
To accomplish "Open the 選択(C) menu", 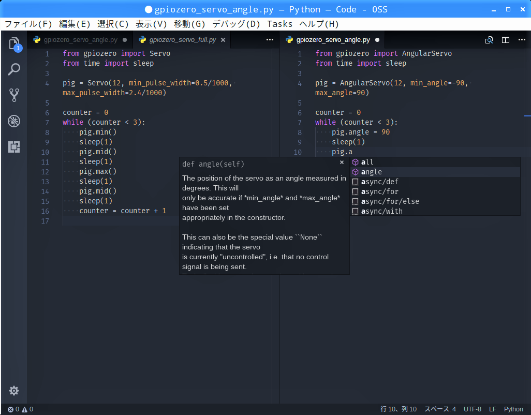I will click(113, 24).
